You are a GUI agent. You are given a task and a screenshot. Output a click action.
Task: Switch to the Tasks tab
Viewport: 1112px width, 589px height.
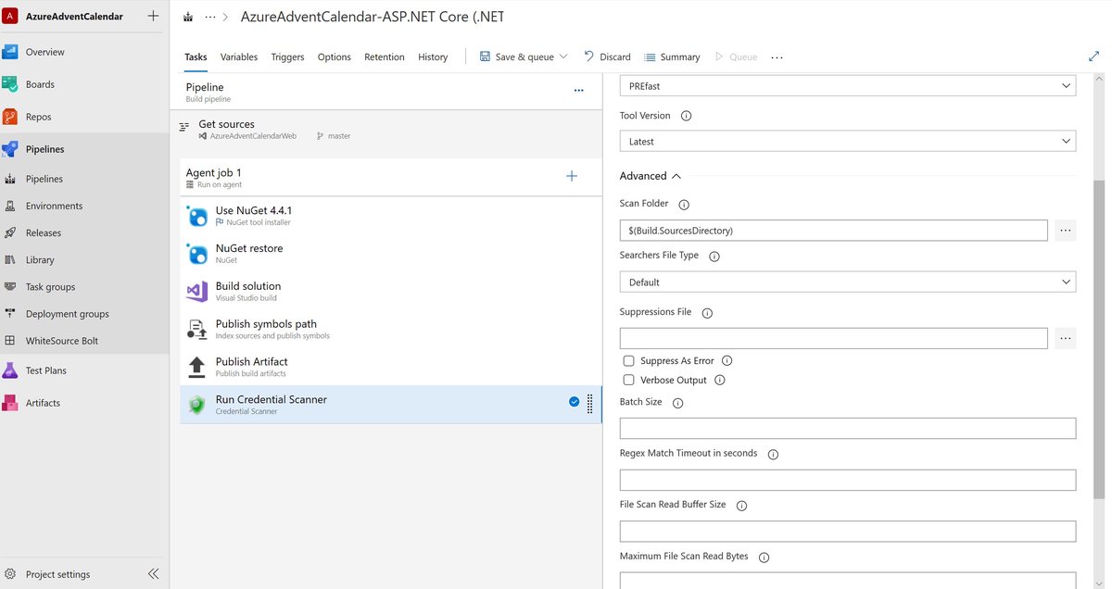196,56
